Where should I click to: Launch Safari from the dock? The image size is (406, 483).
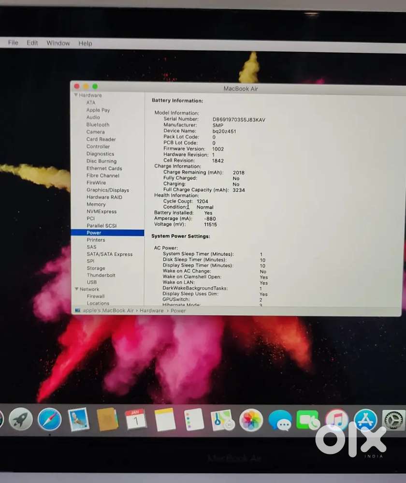(x=49, y=419)
